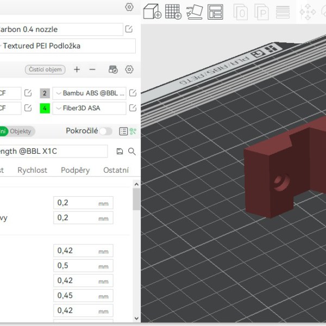Click the remove filament minus icon
This screenshot has height=326, width=326.
(92, 70)
